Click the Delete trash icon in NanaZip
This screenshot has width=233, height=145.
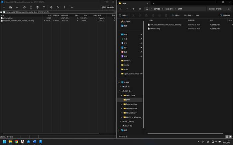coord(38,7)
